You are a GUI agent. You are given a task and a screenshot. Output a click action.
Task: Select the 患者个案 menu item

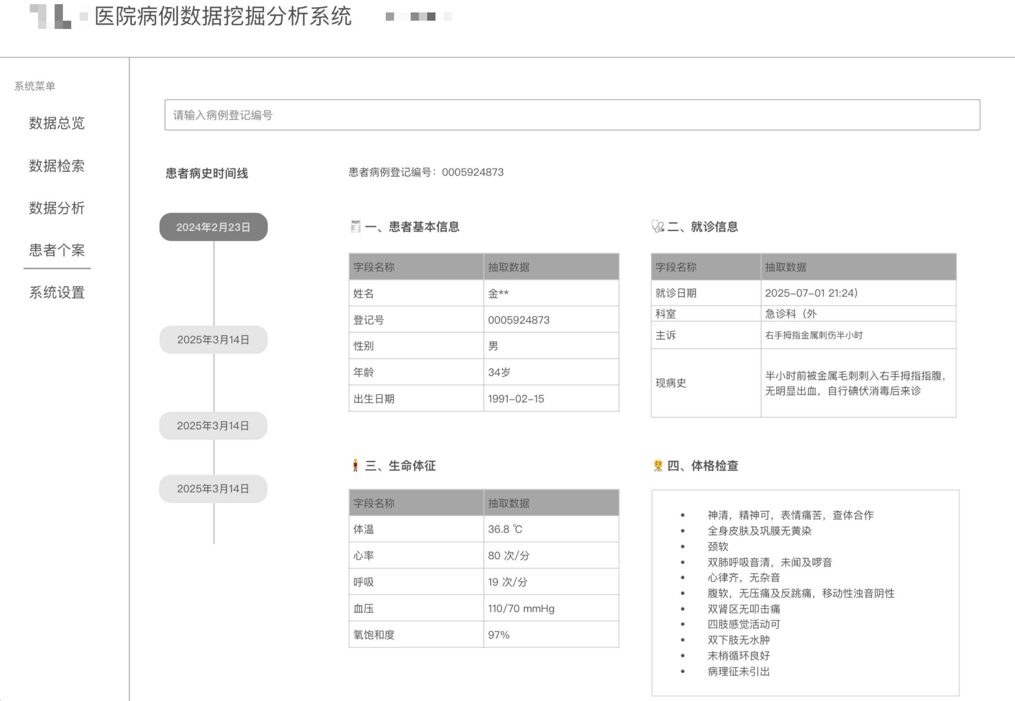point(57,250)
